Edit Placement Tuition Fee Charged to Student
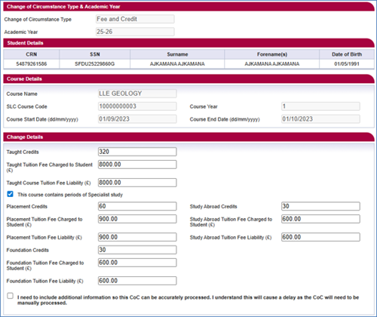Viewport: 377px width, 317px height. coord(137,219)
